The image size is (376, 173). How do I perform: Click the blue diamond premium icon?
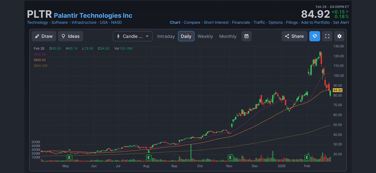pos(315,36)
